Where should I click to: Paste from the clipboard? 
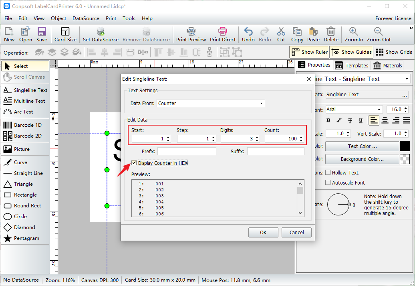click(x=313, y=34)
